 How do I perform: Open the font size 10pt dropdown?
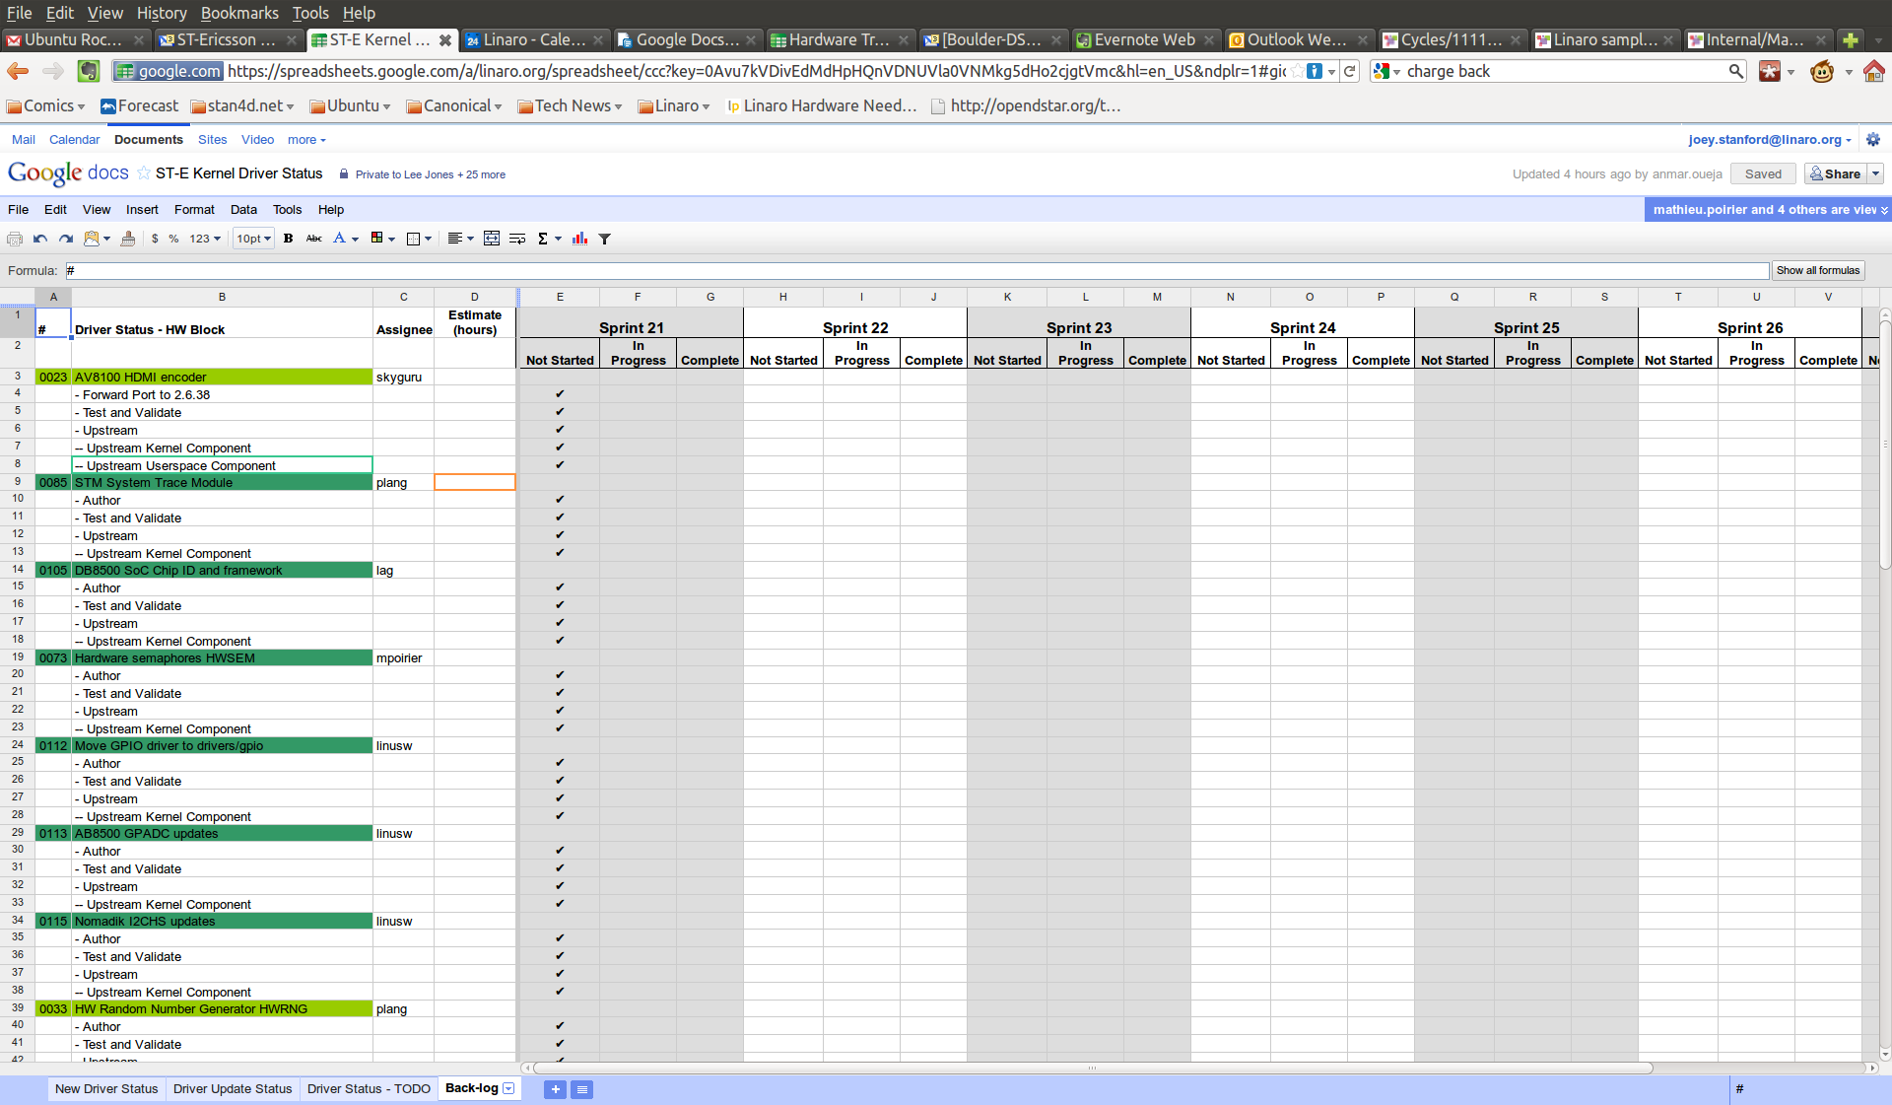click(253, 239)
